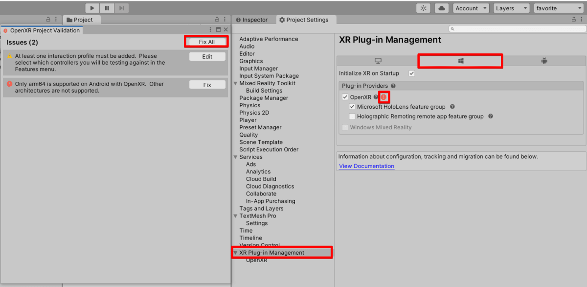
Task: Open the Quality settings category
Action: pyautogui.click(x=248, y=135)
